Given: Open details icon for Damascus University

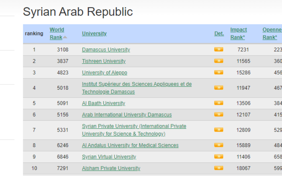Looking at the screenshot, I should click(x=219, y=50).
